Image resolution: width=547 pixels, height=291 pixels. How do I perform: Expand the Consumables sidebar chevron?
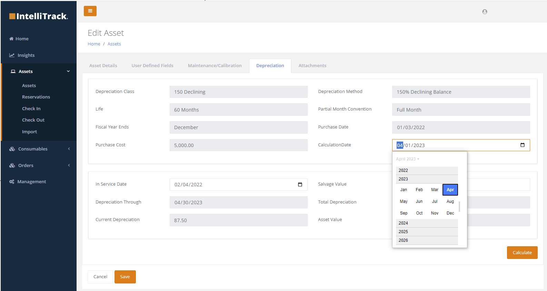click(69, 149)
